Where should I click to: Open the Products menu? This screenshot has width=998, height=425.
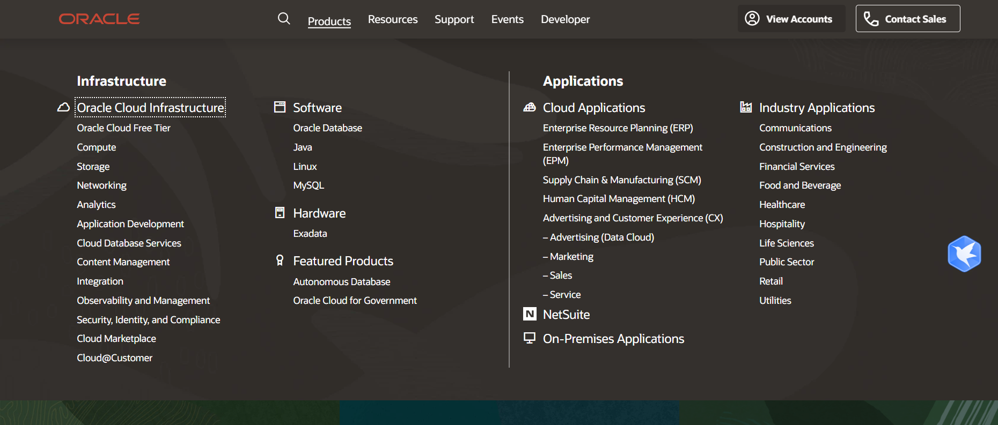(329, 21)
